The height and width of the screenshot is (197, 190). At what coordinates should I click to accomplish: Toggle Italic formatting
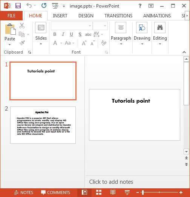point(63,34)
